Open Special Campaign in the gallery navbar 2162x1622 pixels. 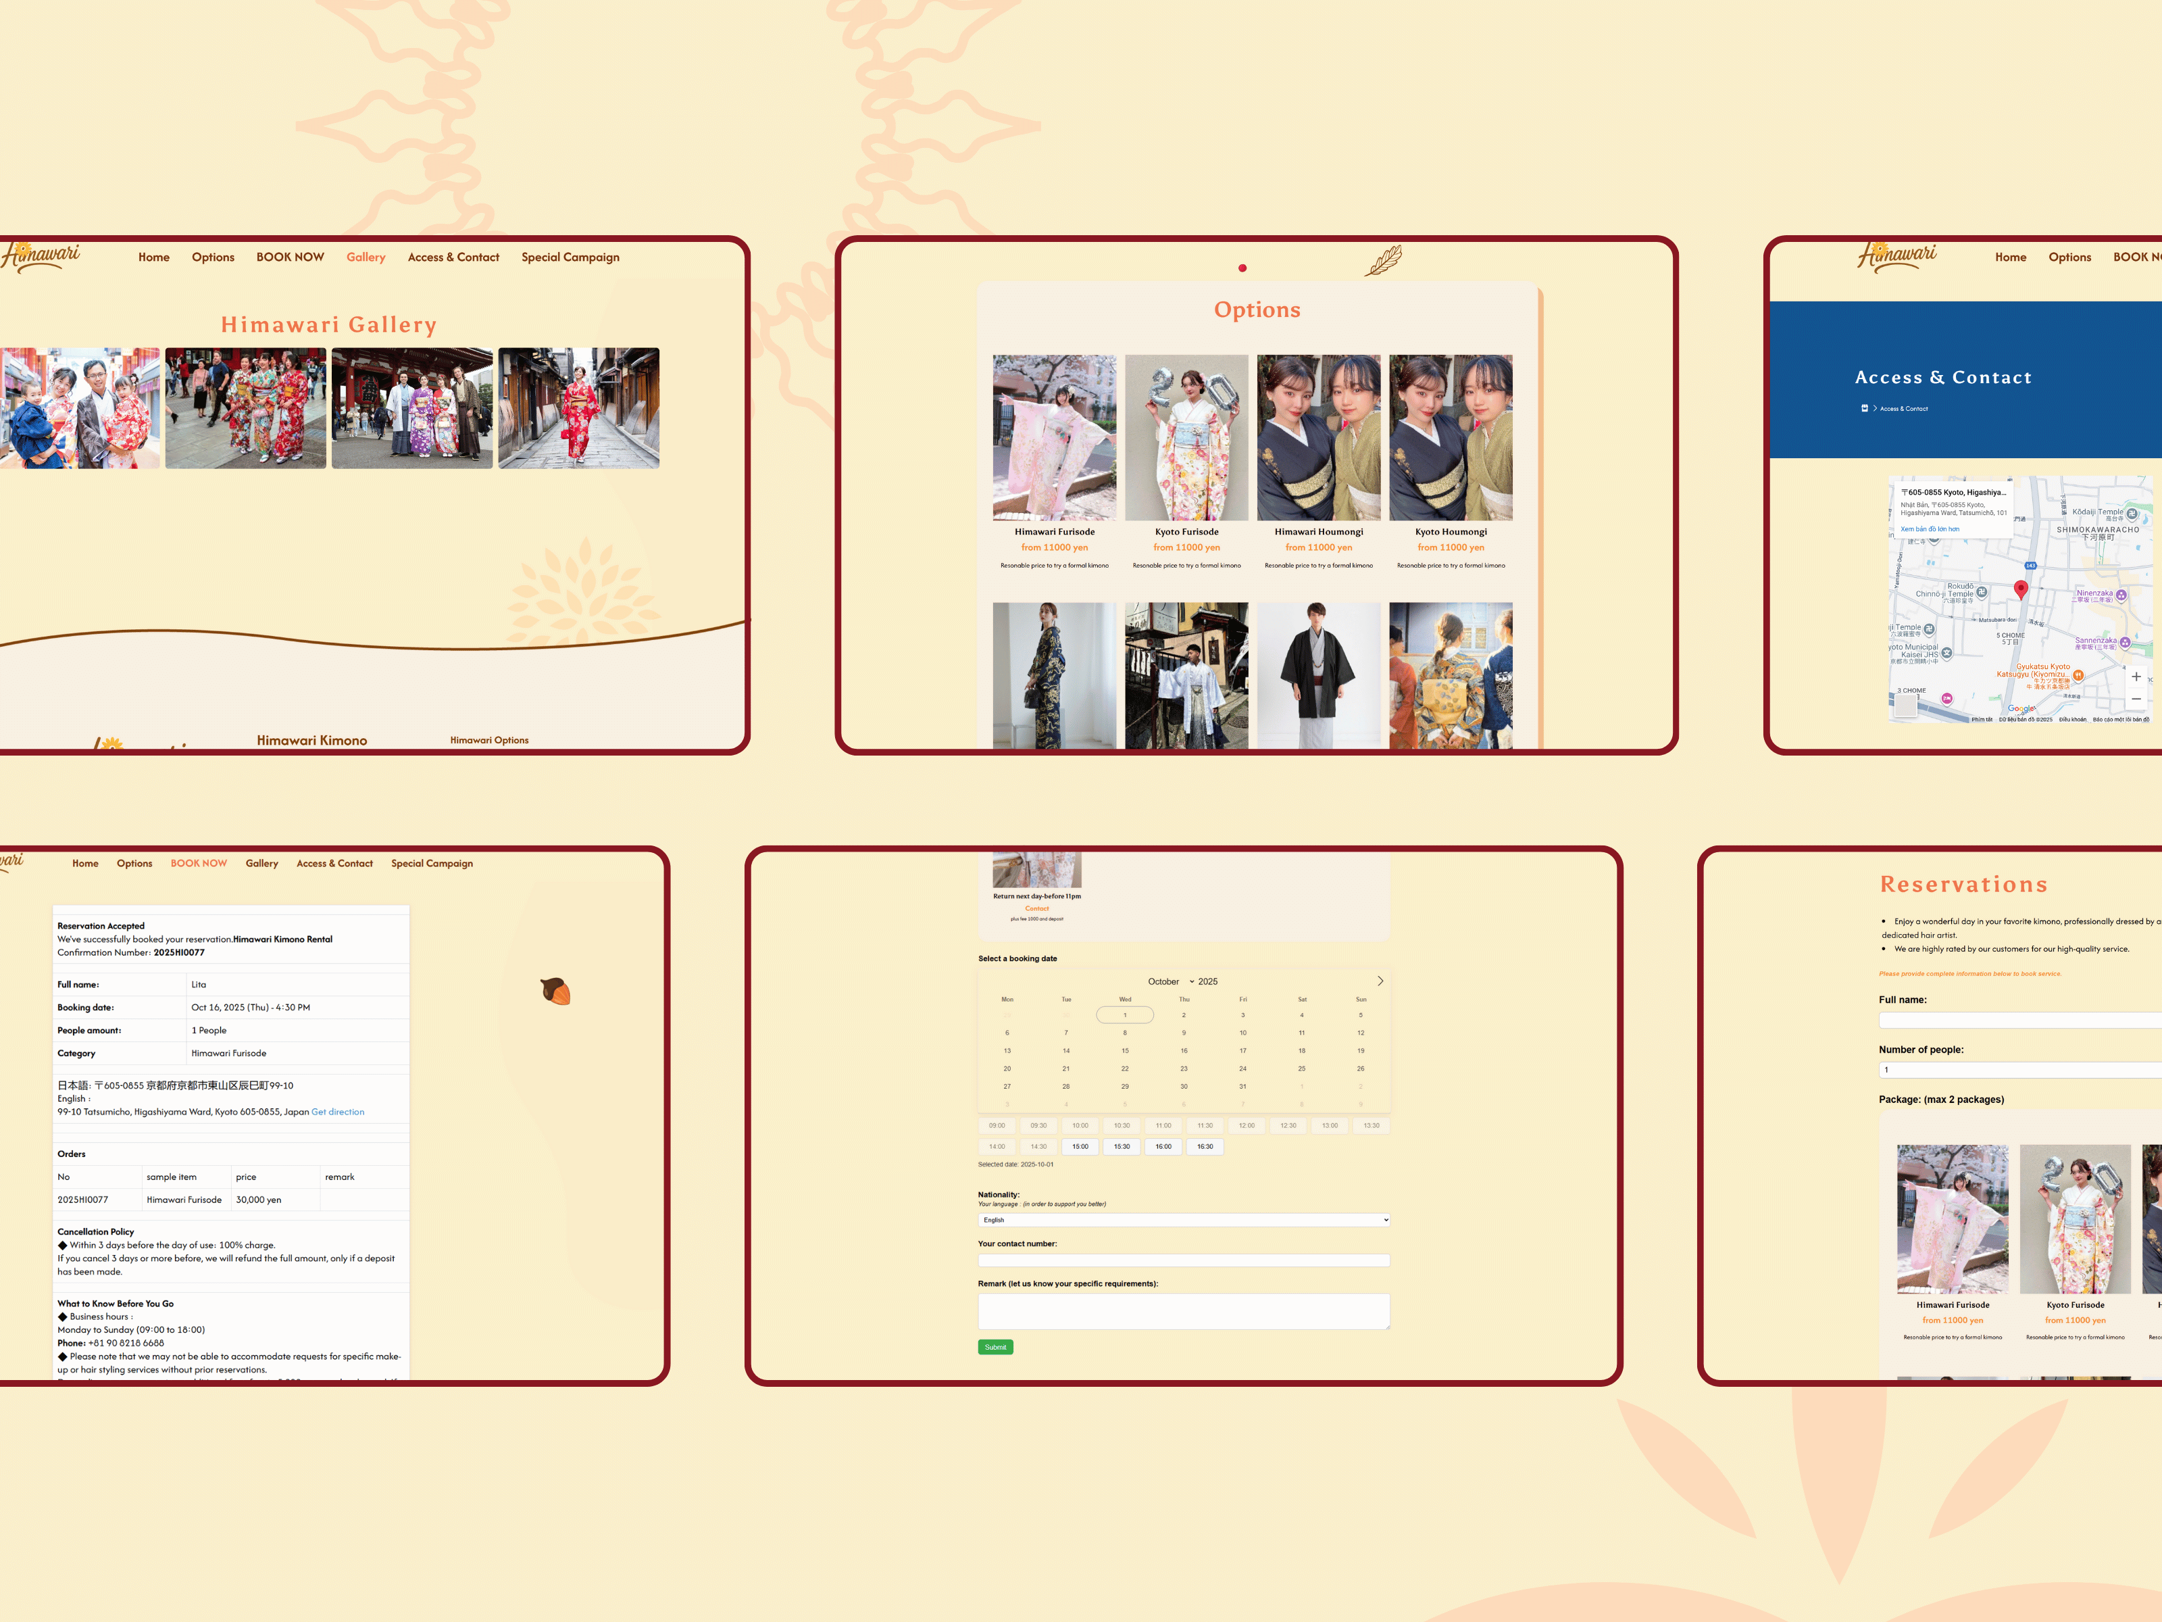pos(570,257)
